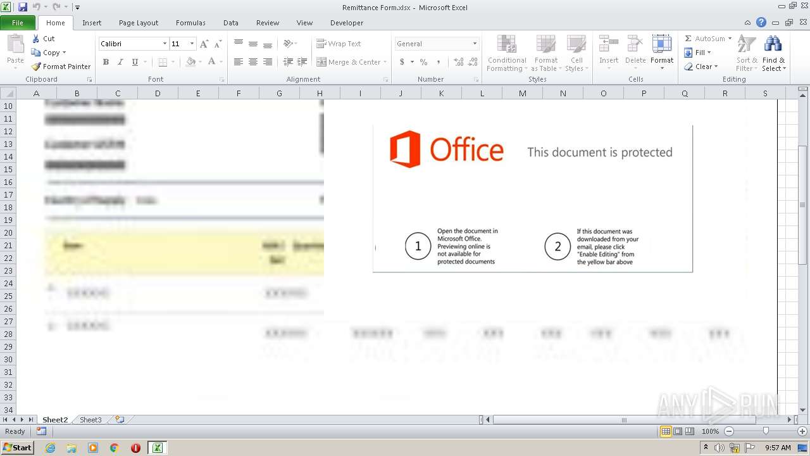
Task: Decrease decimal places
Action: [473, 62]
